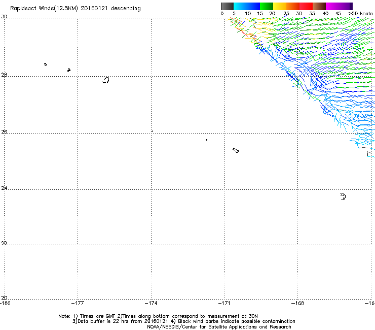Click the longitude axis label '-174'
Screen dimensions: 375x330
click(151, 303)
